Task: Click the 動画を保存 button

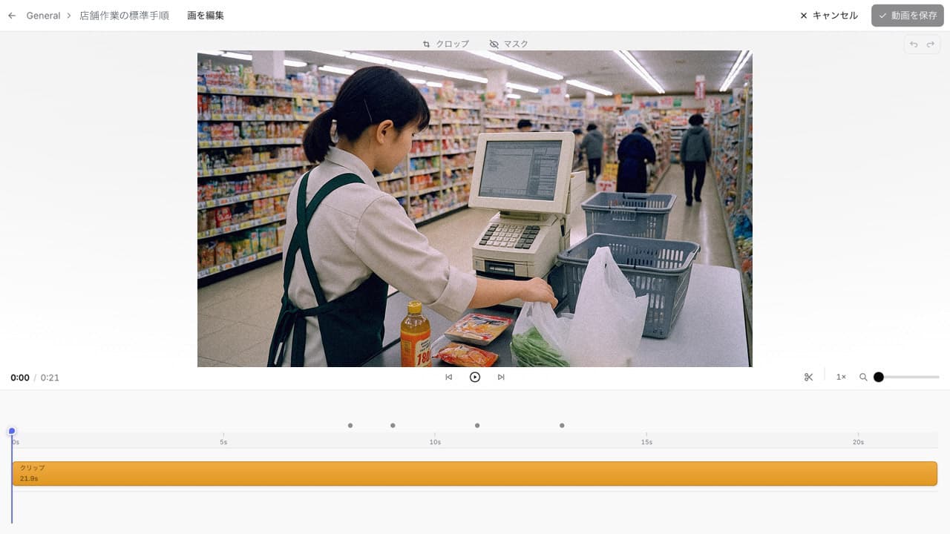Action: coord(908,16)
